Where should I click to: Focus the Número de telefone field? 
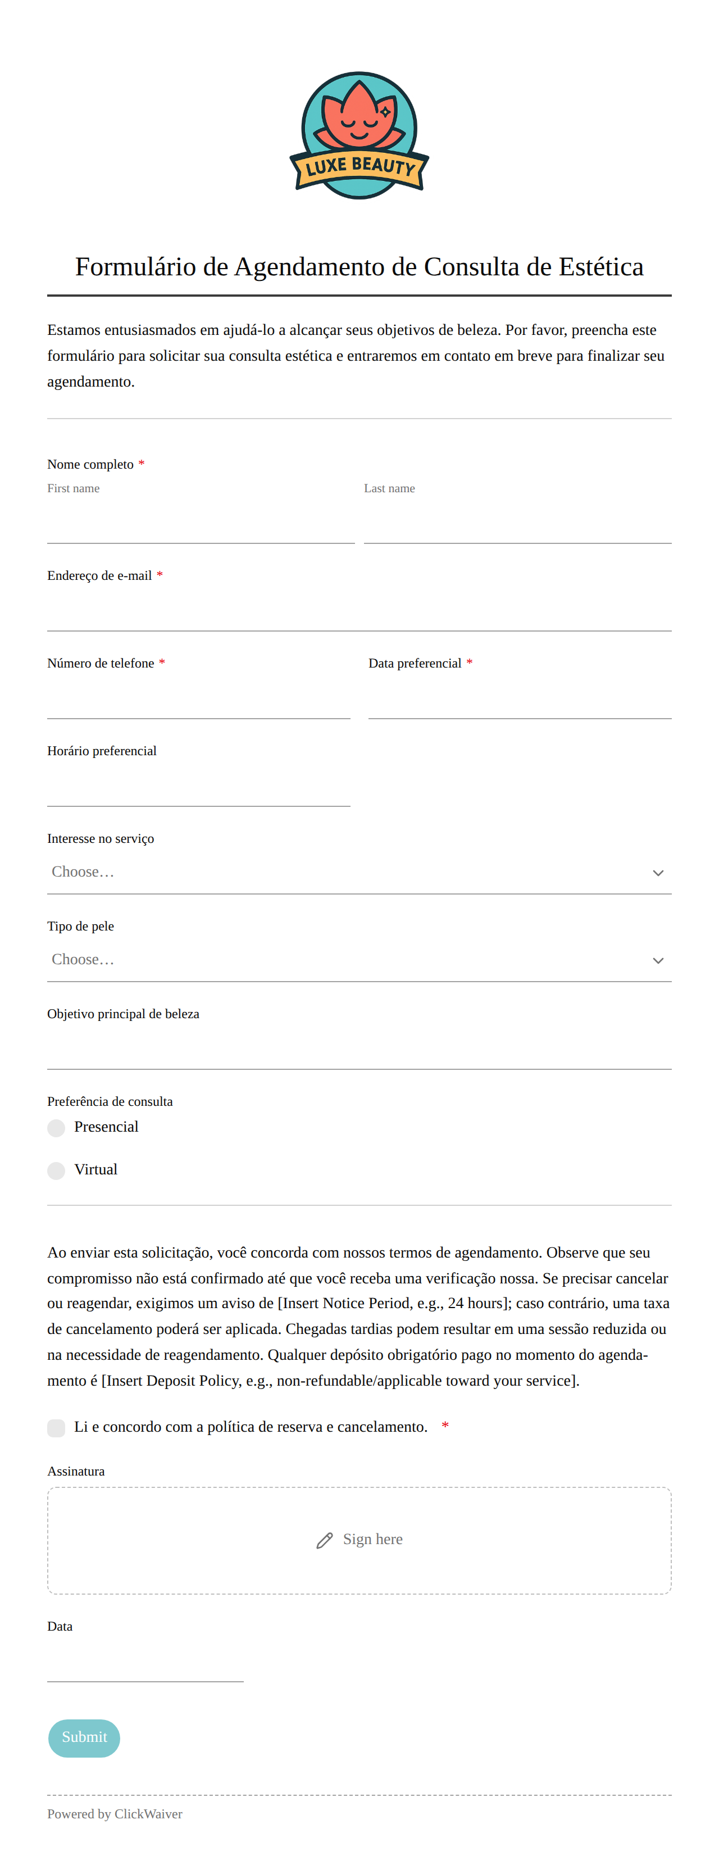pos(199,698)
